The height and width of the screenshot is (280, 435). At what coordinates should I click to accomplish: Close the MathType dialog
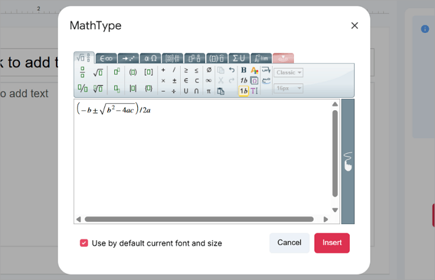pos(355,26)
